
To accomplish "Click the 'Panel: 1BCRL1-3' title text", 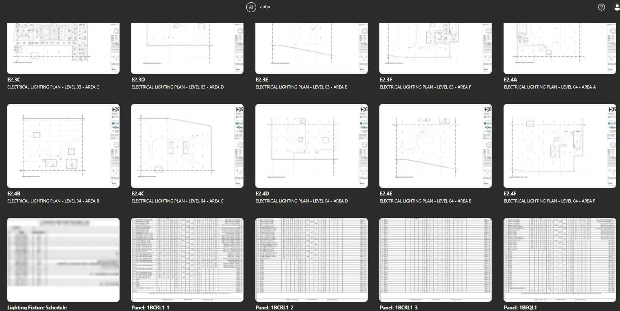I will pos(398,307).
